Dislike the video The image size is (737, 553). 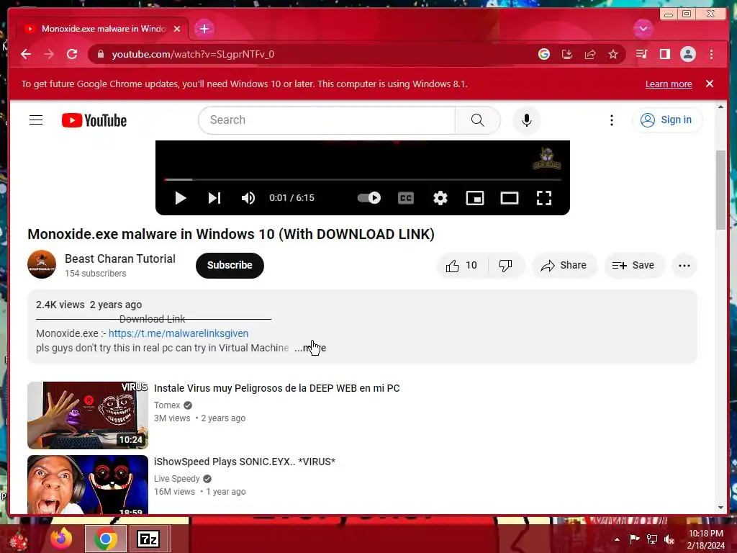pyautogui.click(x=506, y=266)
